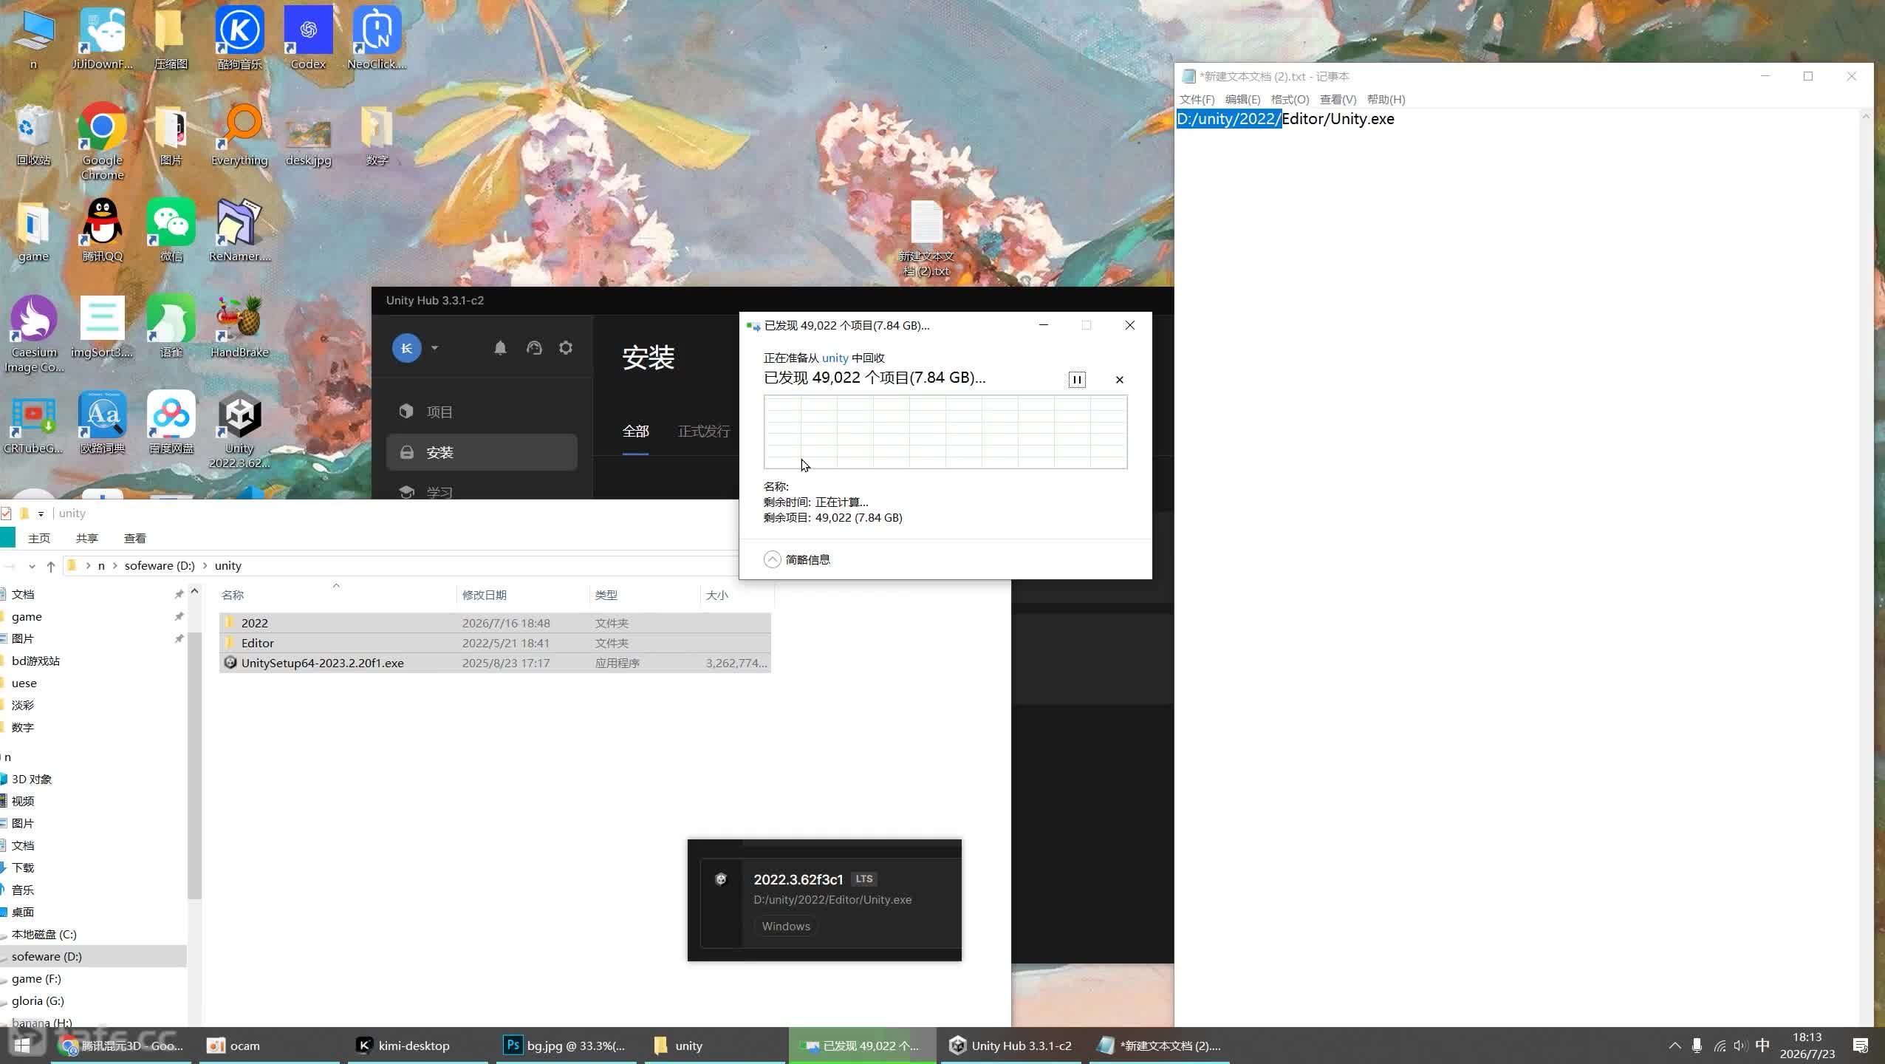Open bd游戏站 in the Explorer sidebar

coord(35,661)
